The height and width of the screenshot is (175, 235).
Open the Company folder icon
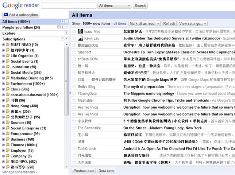[x=8, y=156]
